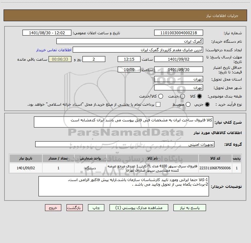This screenshot has height=243, width=251.
Task: Click the need date cell 1401/09/02
Action: (26, 168)
